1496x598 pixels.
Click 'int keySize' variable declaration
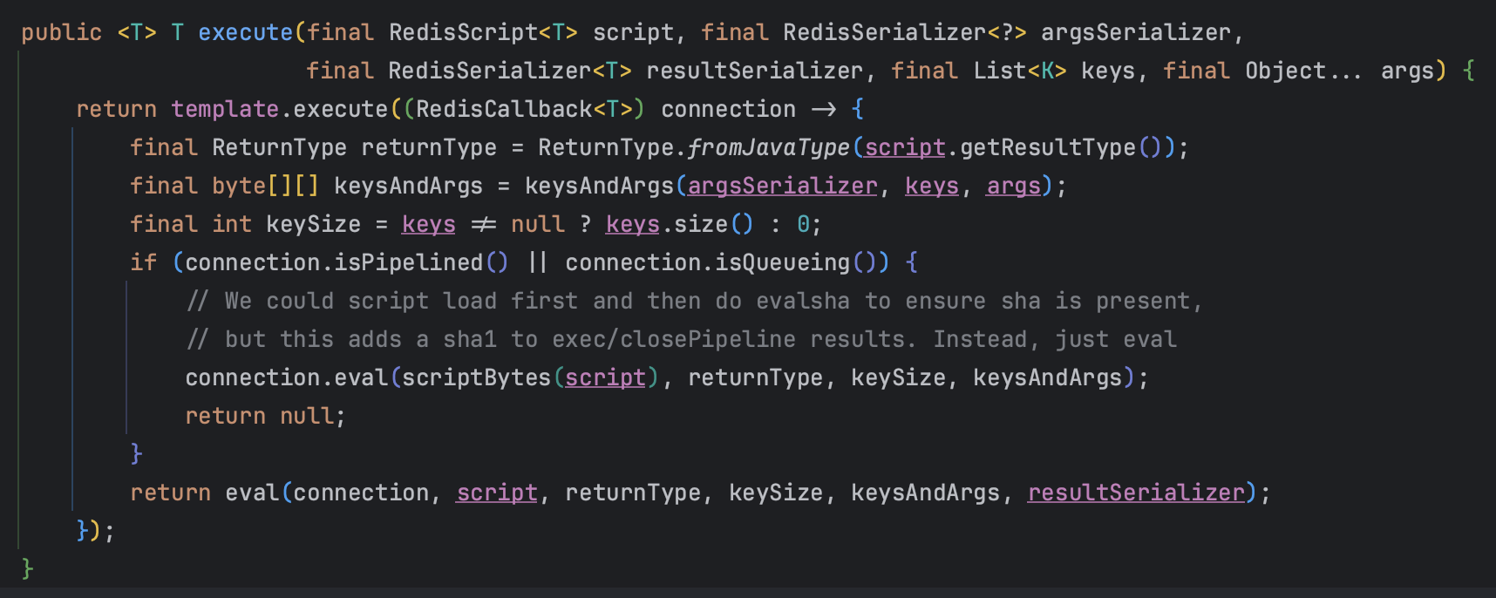pyautogui.click(x=286, y=224)
